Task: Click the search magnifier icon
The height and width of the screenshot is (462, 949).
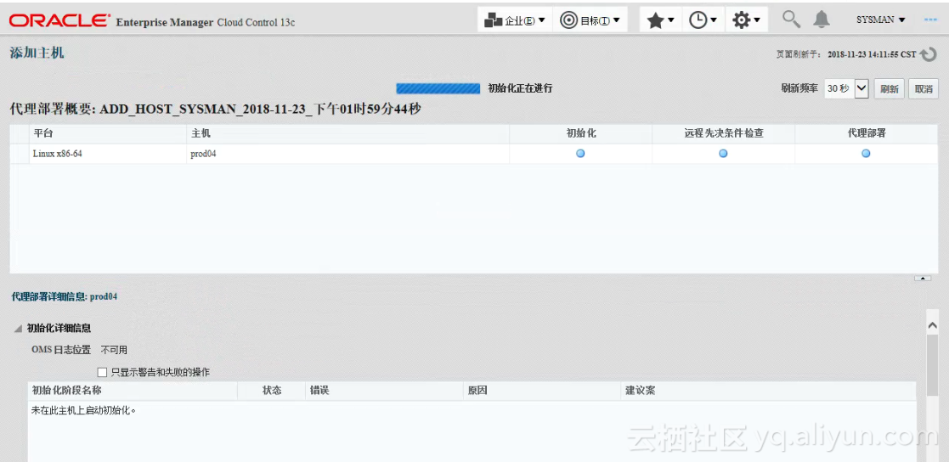Action: (x=791, y=20)
